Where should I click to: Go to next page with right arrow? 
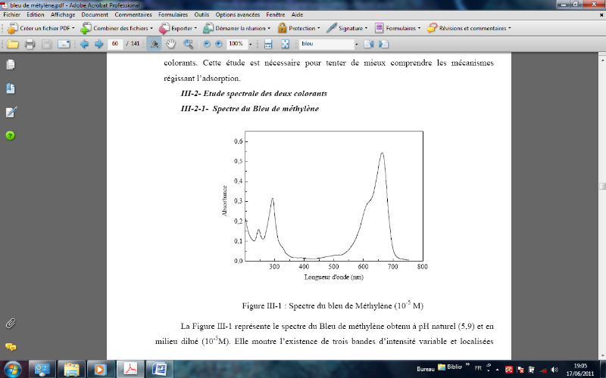tap(99, 44)
